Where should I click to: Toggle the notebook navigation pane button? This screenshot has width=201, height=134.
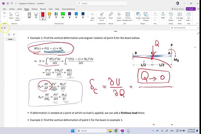2,28
